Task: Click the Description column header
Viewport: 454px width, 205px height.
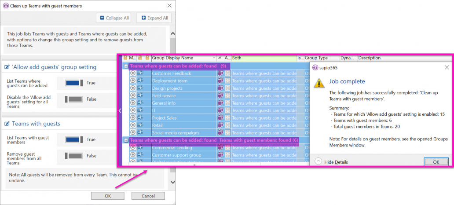Action: pos(370,58)
